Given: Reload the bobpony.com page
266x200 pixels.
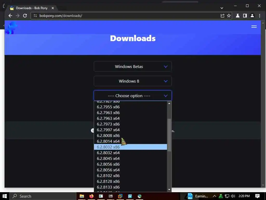Looking at the screenshot, I should click(25, 16).
